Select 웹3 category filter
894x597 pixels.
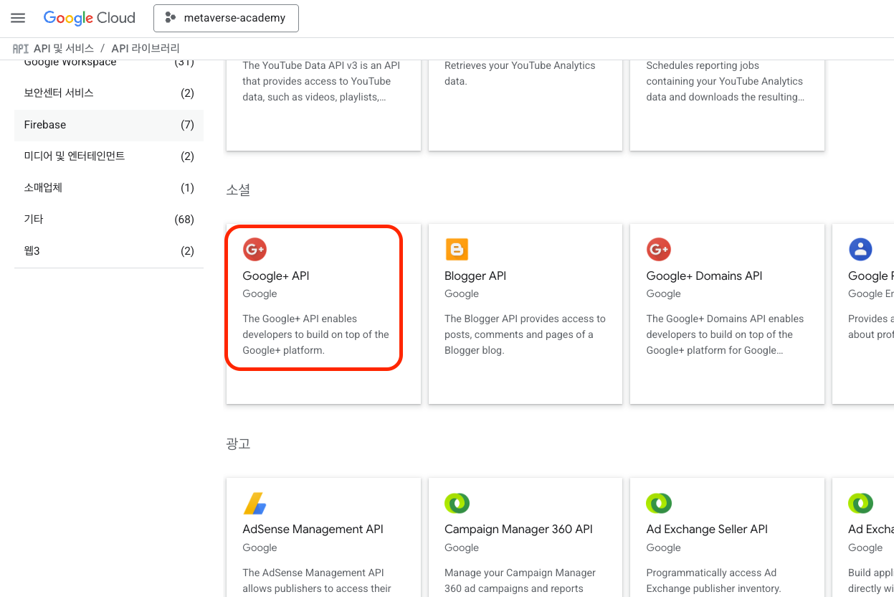(x=109, y=251)
